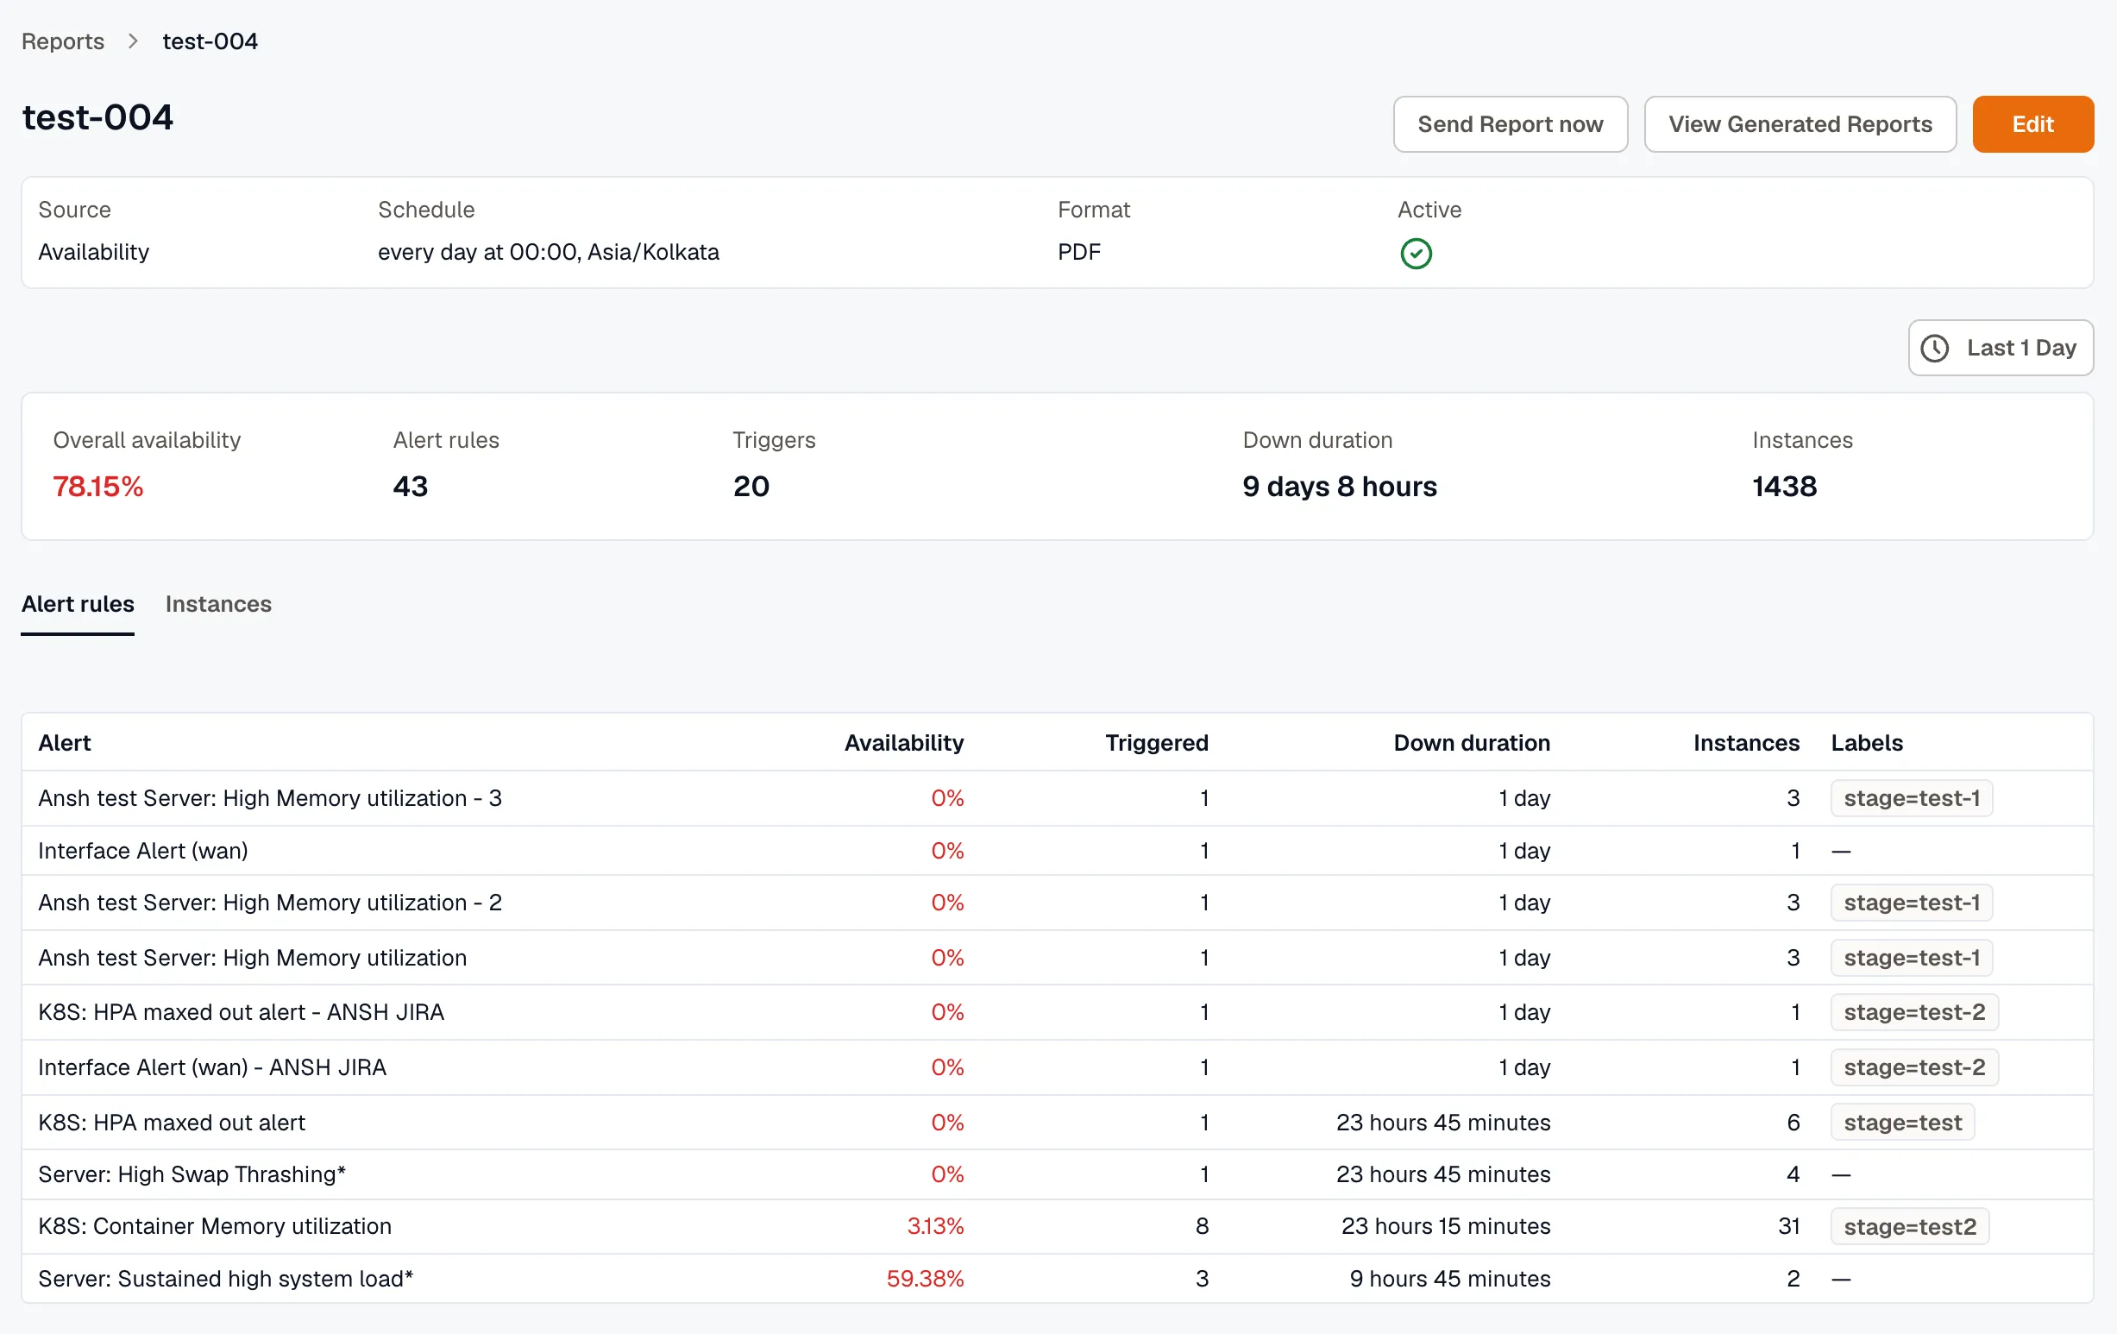Click stage=test-1 label on High Memory utilization - 2
2117x1334 pixels.
pos(1912,903)
